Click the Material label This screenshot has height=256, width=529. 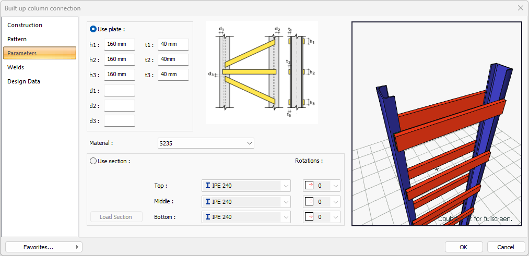[x=101, y=143]
